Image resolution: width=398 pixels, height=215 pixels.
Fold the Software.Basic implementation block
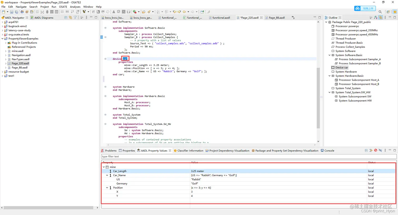tap(105, 28)
